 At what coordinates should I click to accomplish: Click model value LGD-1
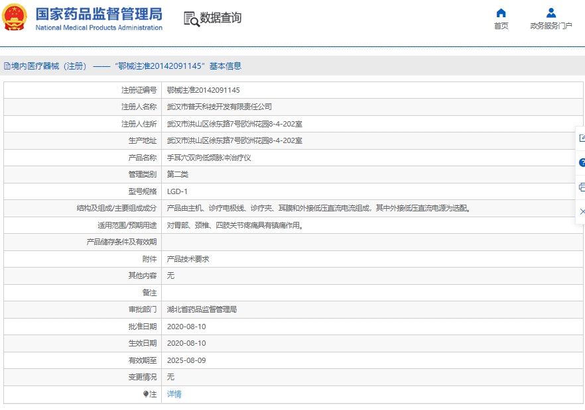point(177,191)
